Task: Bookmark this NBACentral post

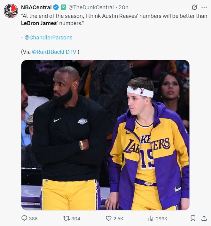Action: click(x=193, y=218)
